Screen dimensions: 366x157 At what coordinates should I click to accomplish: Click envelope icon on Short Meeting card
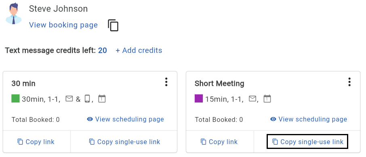[x=252, y=99]
